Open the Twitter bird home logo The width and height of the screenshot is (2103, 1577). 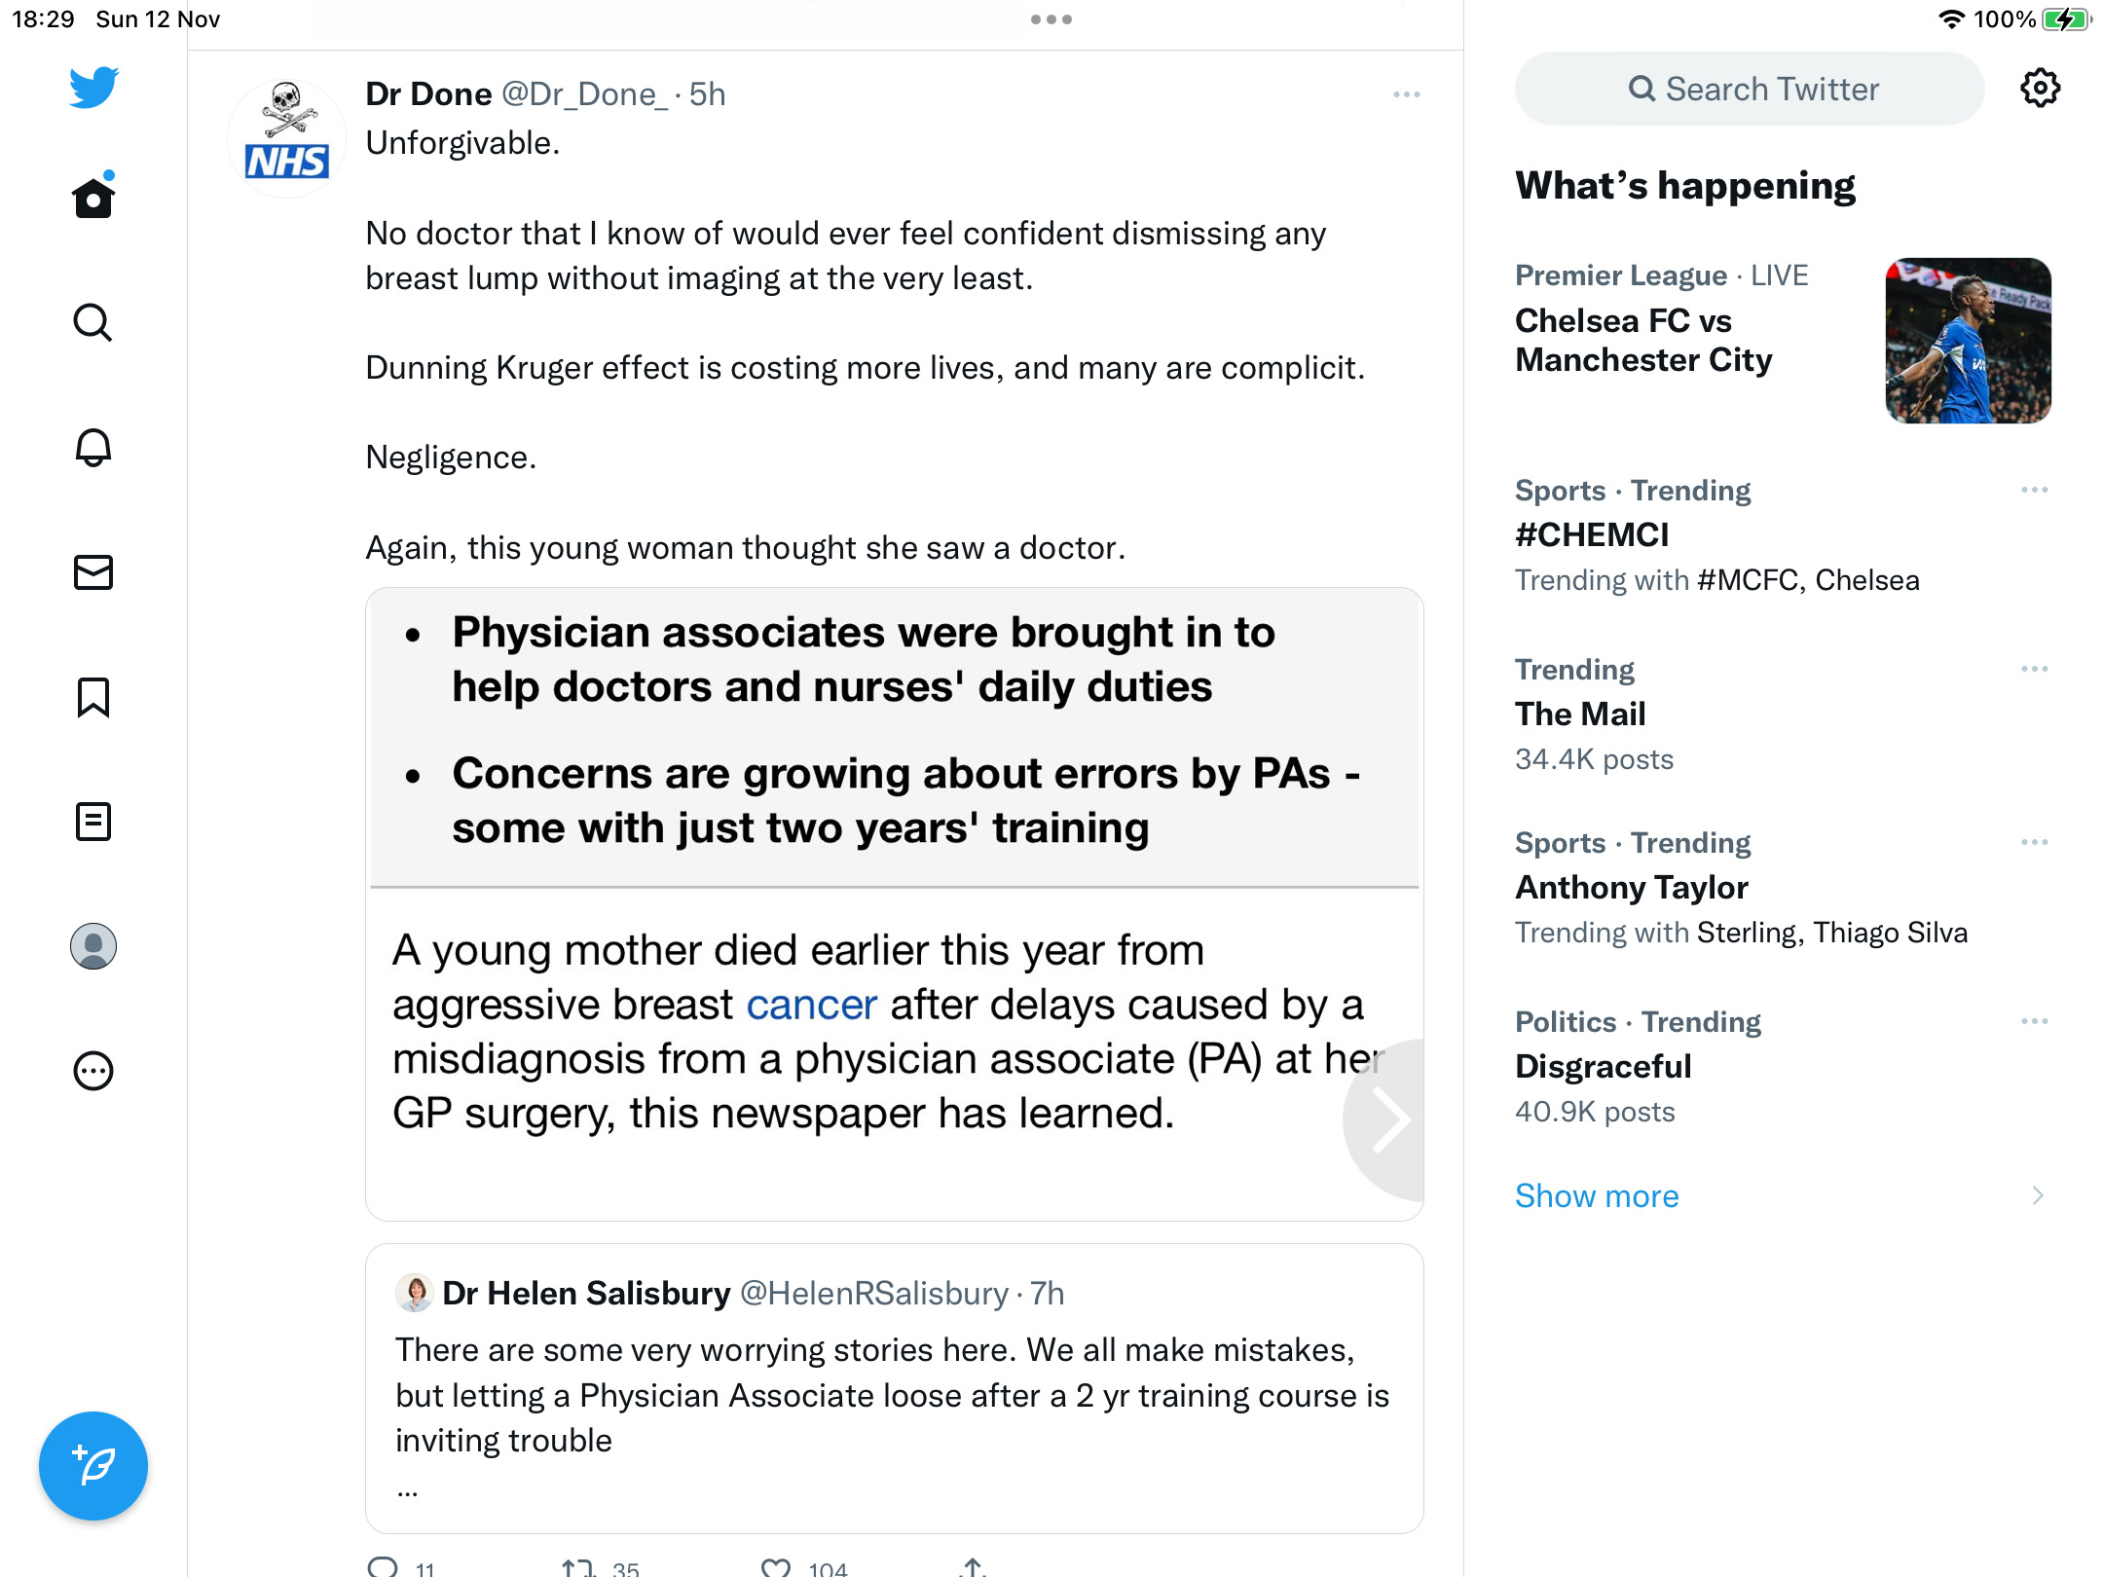pyautogui.click(x=93, y=88)
